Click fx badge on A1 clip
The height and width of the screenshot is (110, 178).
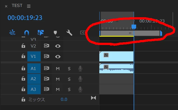pyautogui.click(x=106, y=67)
